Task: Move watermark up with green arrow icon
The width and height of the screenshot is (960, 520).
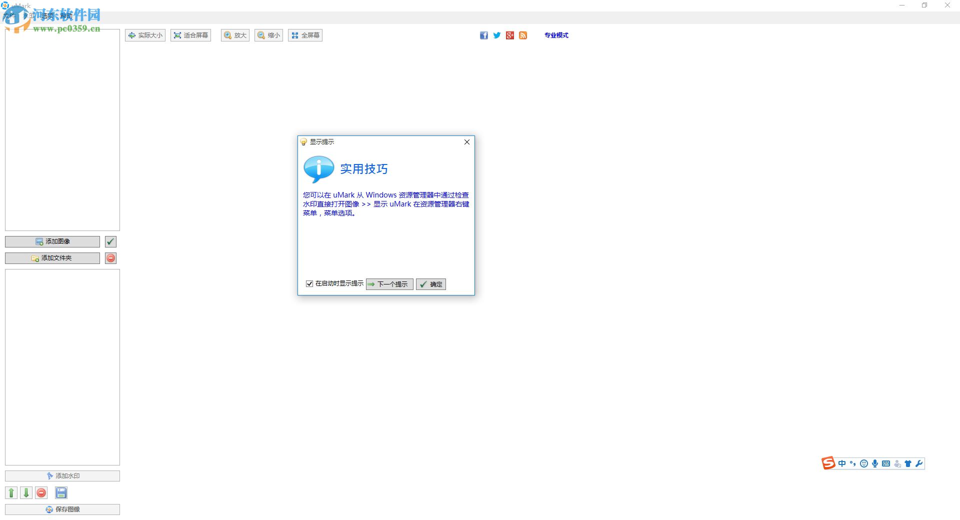Action: [x=11, y=492]
